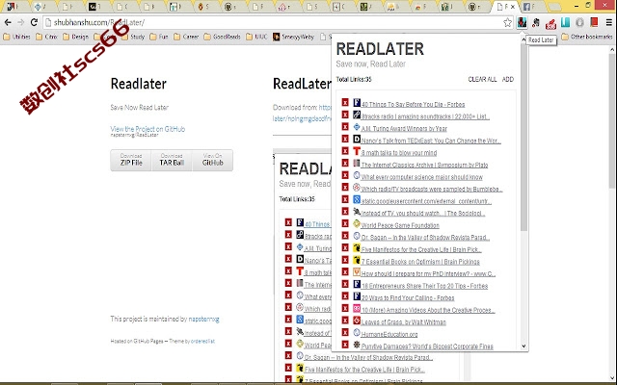Click the View On GitHub button
This screenshot has width=617, height=385.
pyautogui.click(x=212, y=160)
